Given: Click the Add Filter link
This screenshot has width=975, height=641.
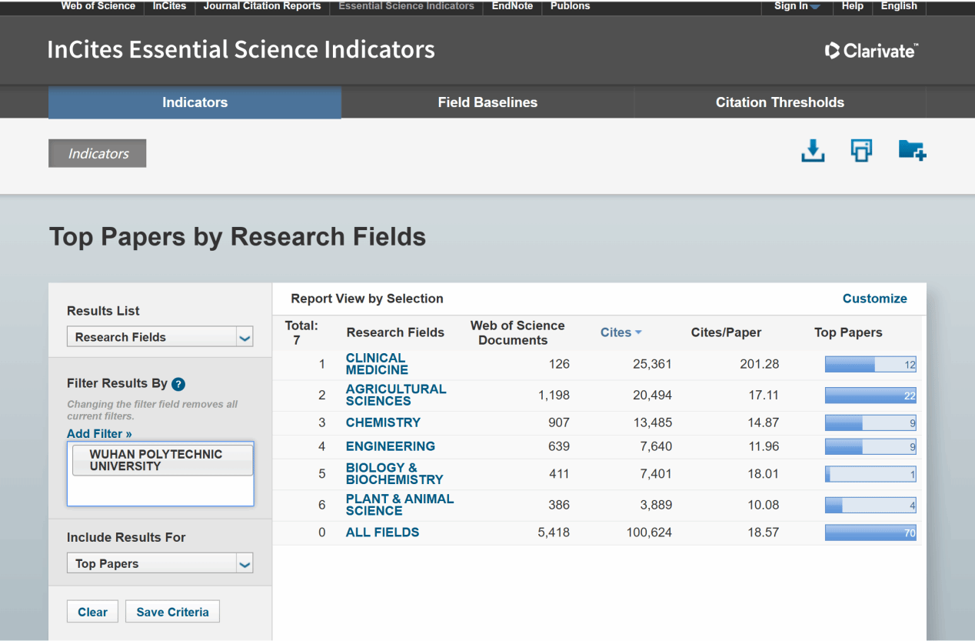Looking at the screenshot, I should 99,434.
